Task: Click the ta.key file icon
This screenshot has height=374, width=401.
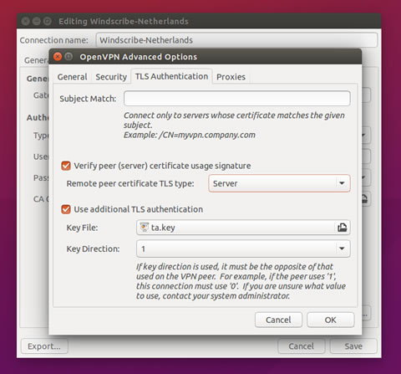Action: click(x=144, y=228)
